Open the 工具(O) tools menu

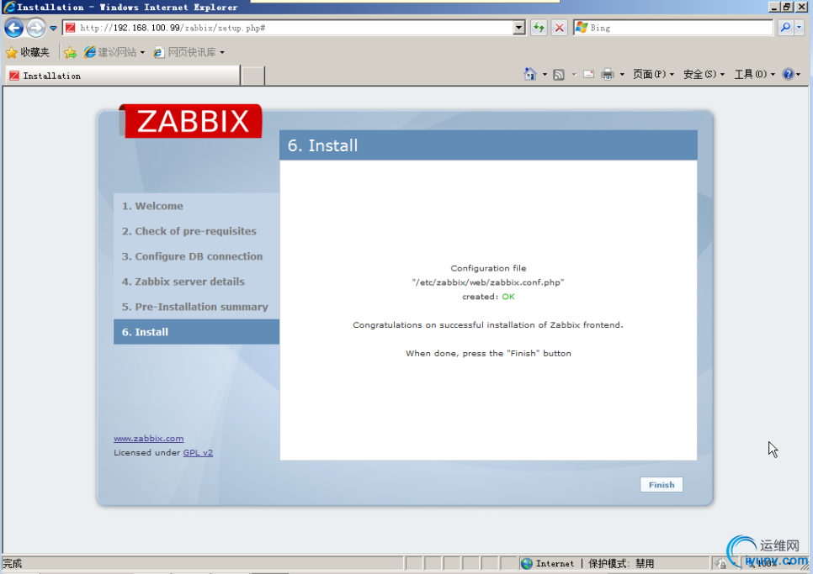click(x=754, y=74)
